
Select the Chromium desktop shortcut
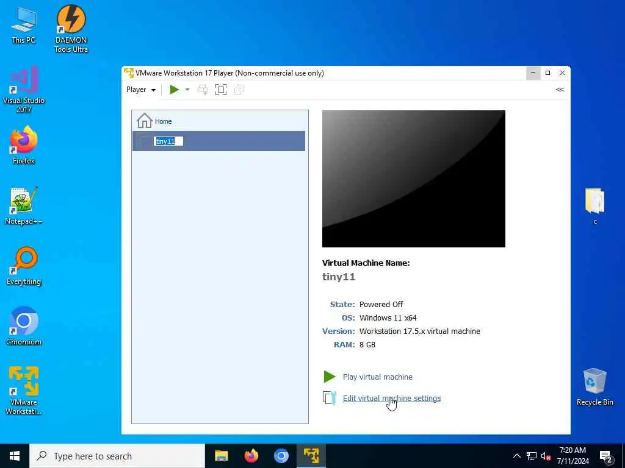24,327
